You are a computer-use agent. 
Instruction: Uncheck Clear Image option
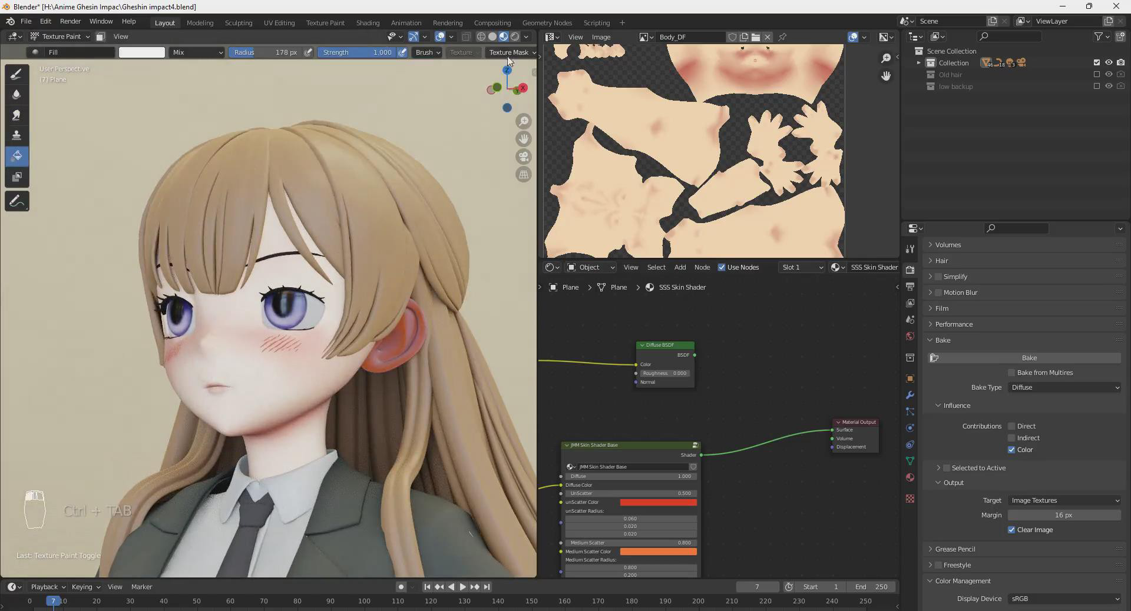pos(1011,530)
